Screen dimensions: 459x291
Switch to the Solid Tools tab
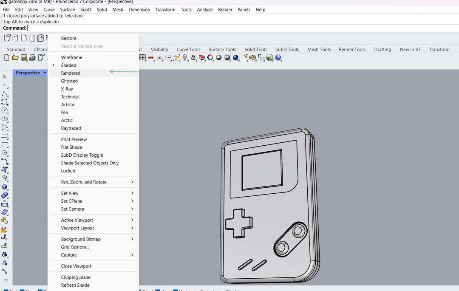(x=256, y=49)
